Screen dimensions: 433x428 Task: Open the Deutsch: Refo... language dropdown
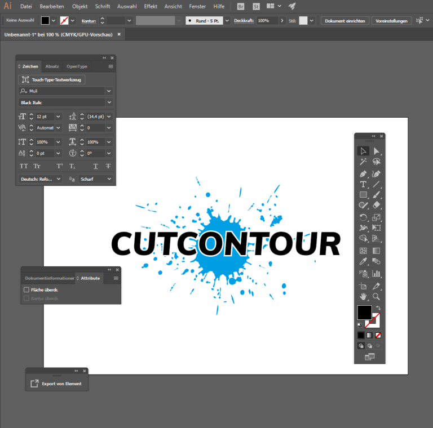coord(59,179)
